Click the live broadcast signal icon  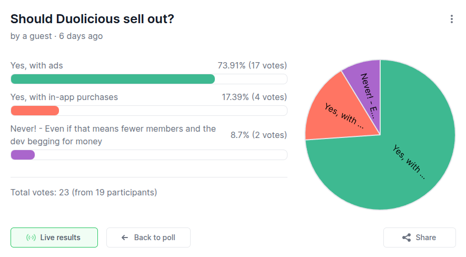(x=31, y=238)
